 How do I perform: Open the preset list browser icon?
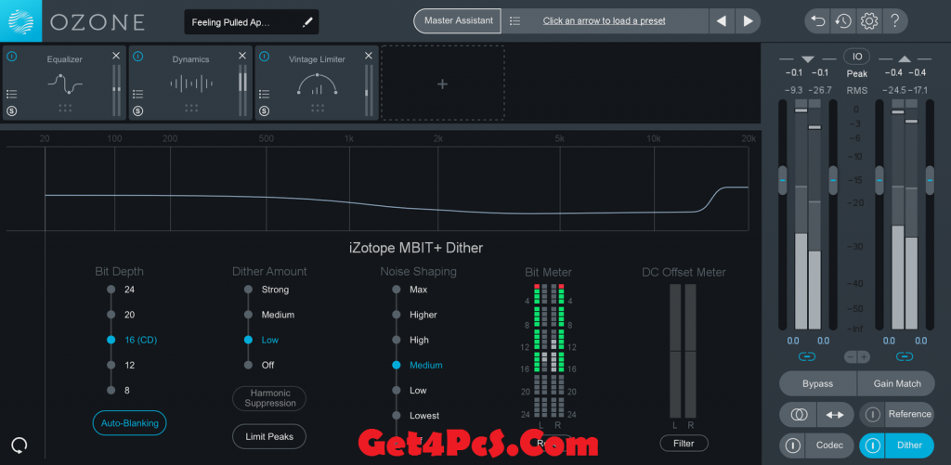(515, 20)
